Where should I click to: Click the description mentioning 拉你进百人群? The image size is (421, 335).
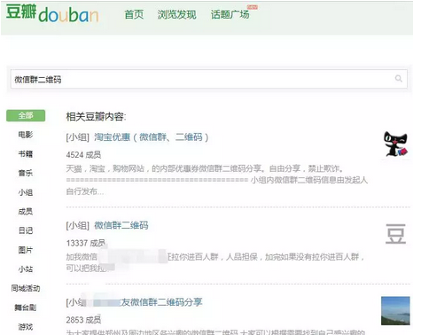pos(215,262)
